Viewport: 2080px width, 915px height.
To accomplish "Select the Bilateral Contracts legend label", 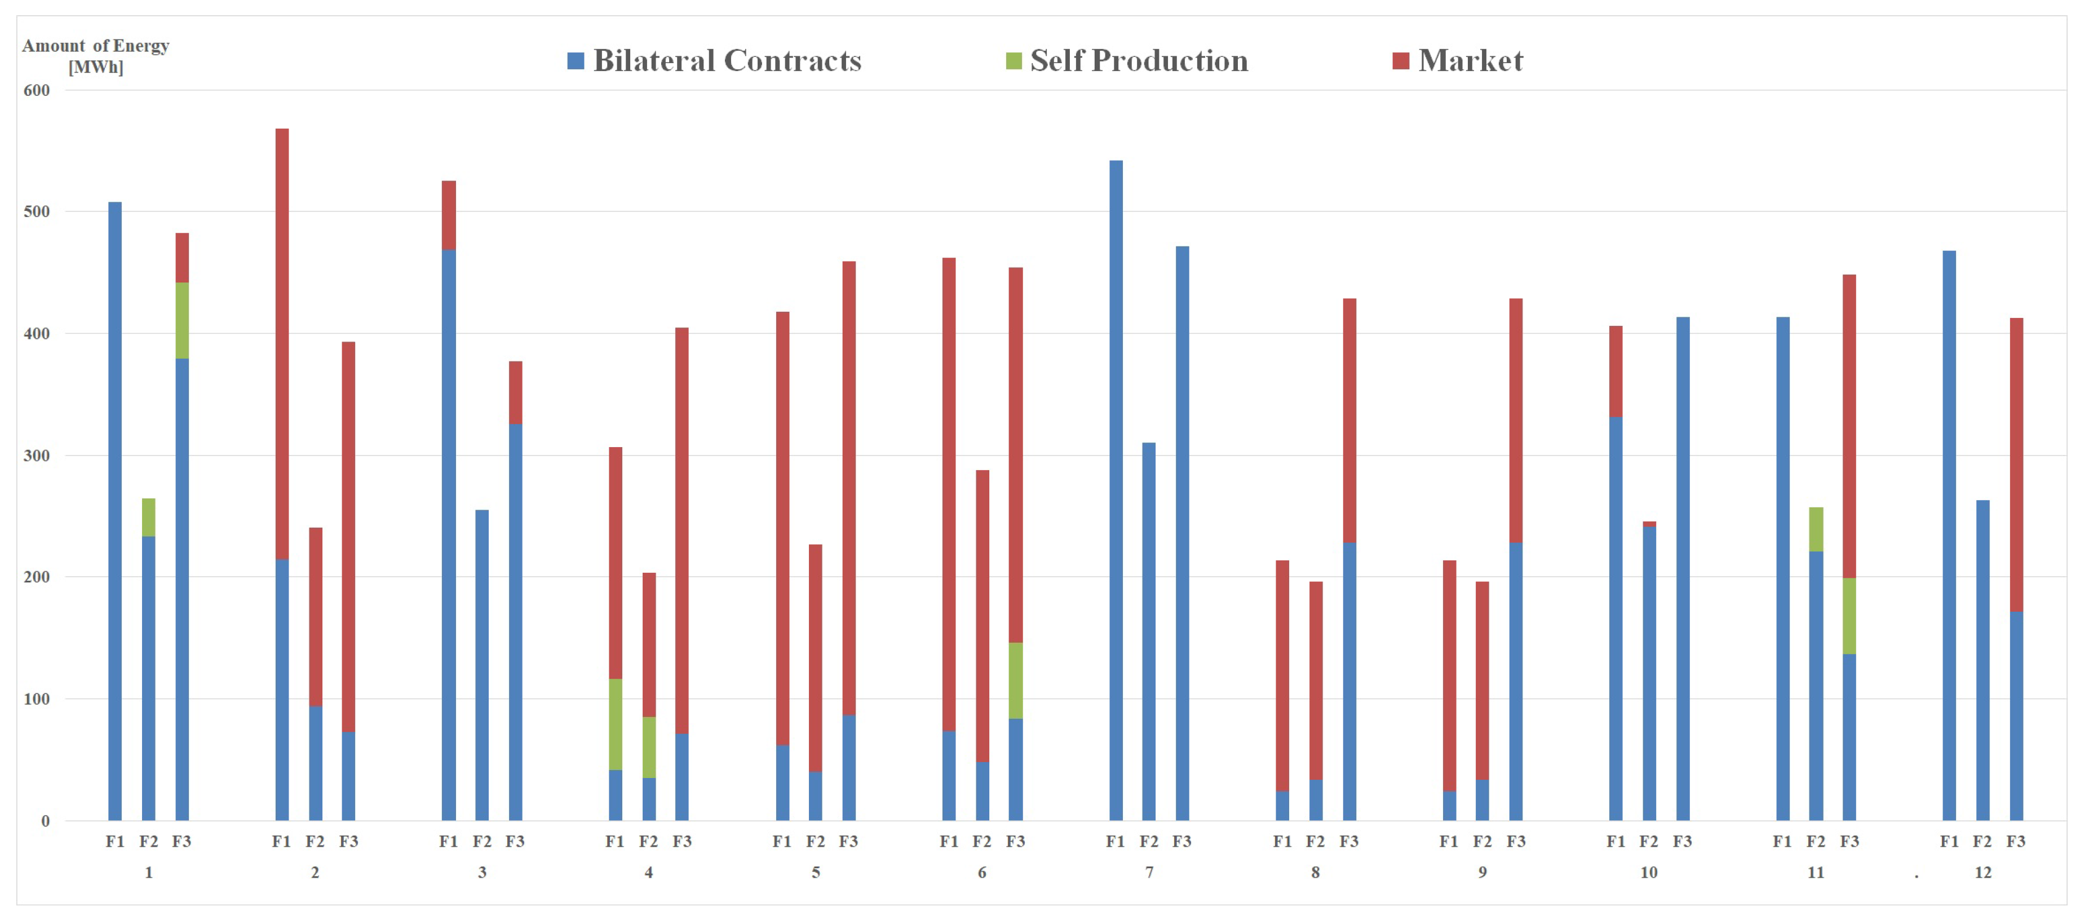I will point(727,61).
